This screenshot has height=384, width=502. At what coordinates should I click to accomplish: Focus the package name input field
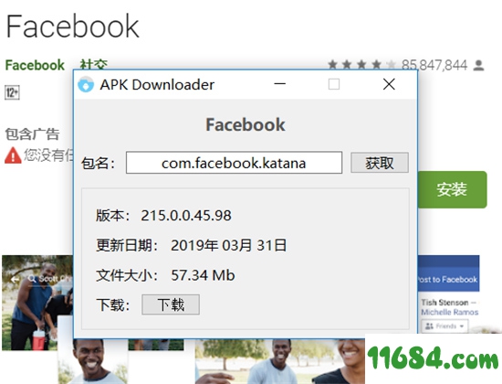tap(234, 163)
